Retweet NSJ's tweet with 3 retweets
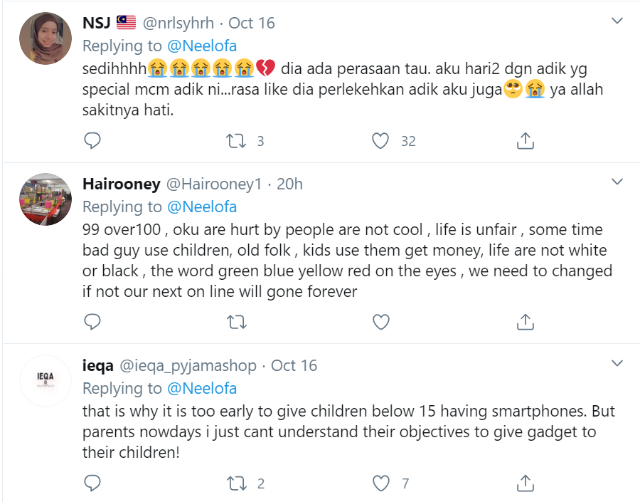This screenshot has width=640, height=502. tap(235, 141)
